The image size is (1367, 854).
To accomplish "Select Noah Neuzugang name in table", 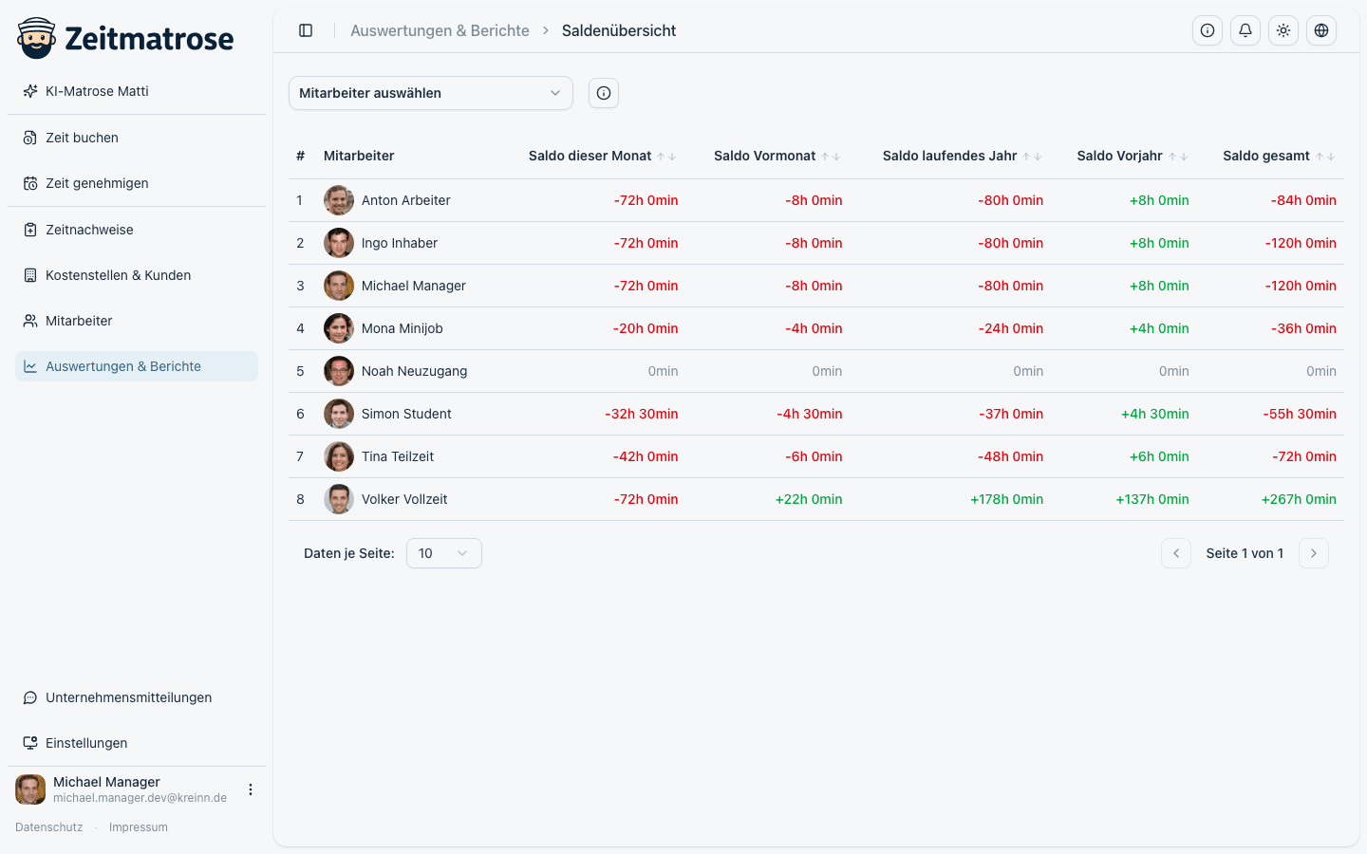I will (x=414, y=371).
